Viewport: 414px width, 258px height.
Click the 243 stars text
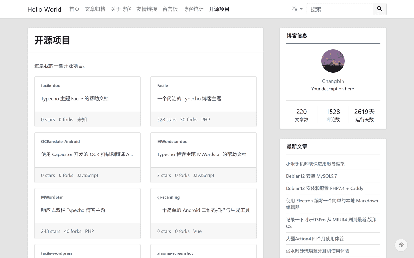point(50,231)
